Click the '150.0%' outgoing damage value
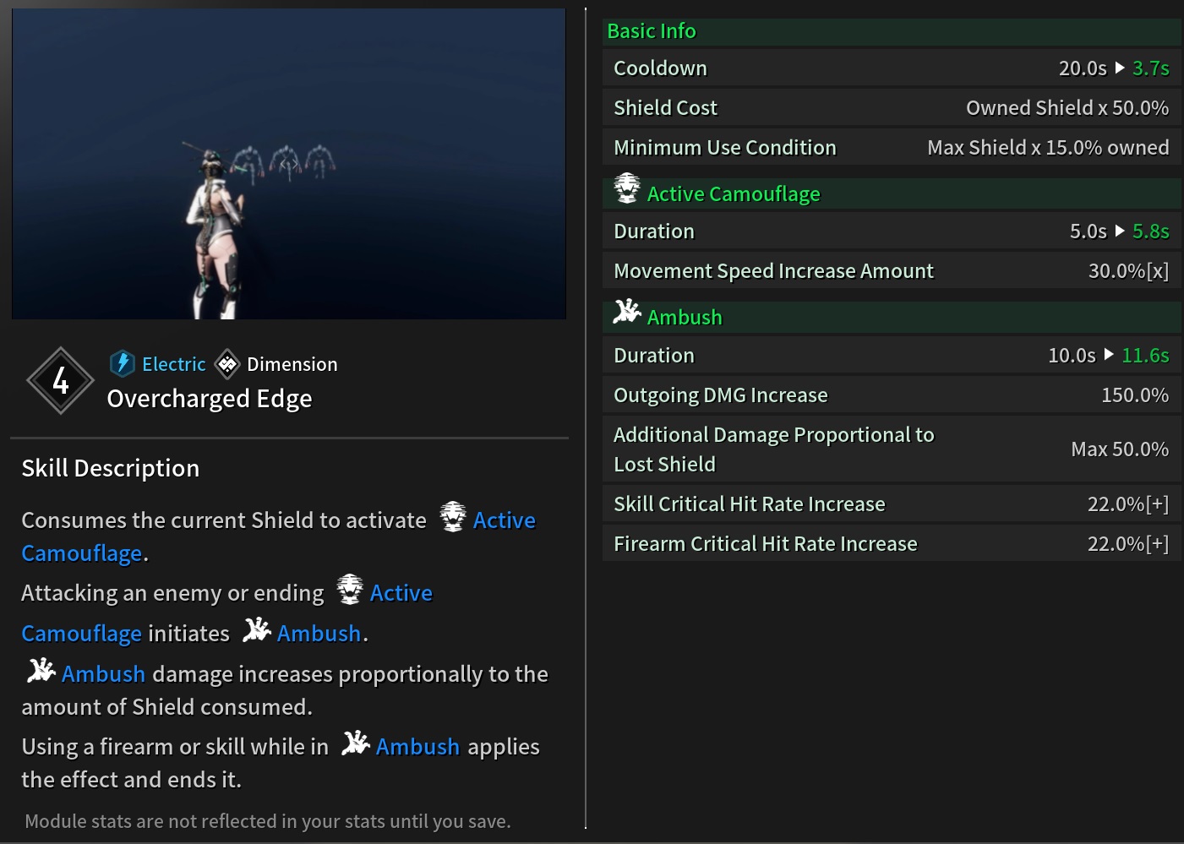 (x=1135, y=395)
